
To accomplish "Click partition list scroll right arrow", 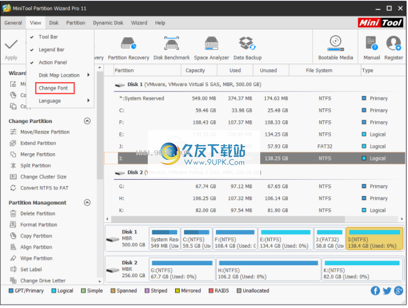I will tap(402, 219).
